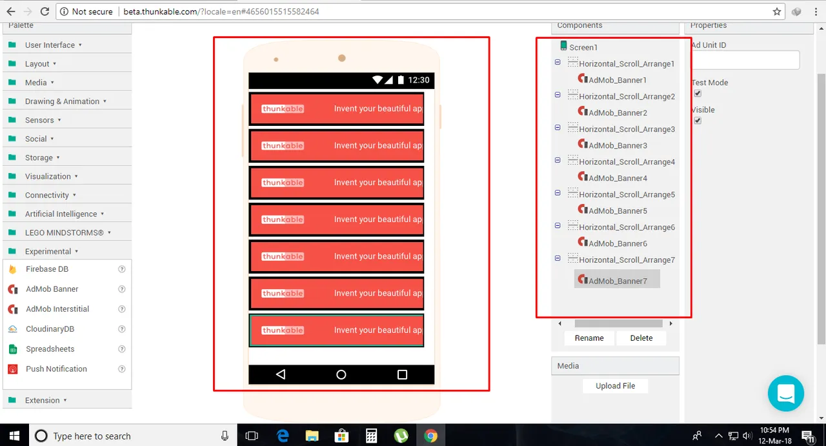Open help for Push Notification
The width and height of the screenshot is (826, 446).
tap(121, 369)
